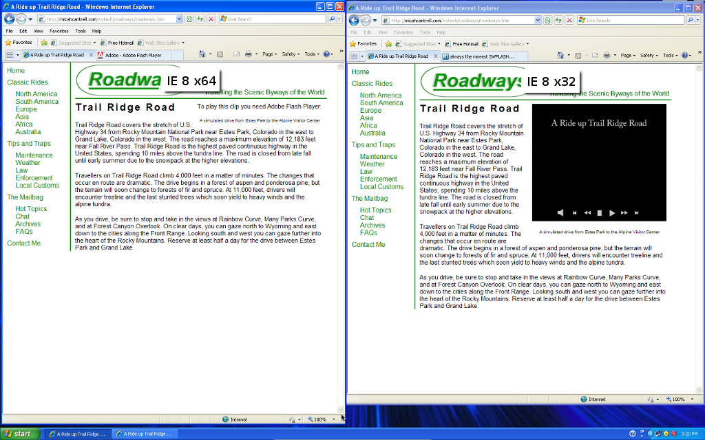The width and height of the screenshot is (705, 440).
Task: Open Help menu in left window
Action: (x=96, y=31)
